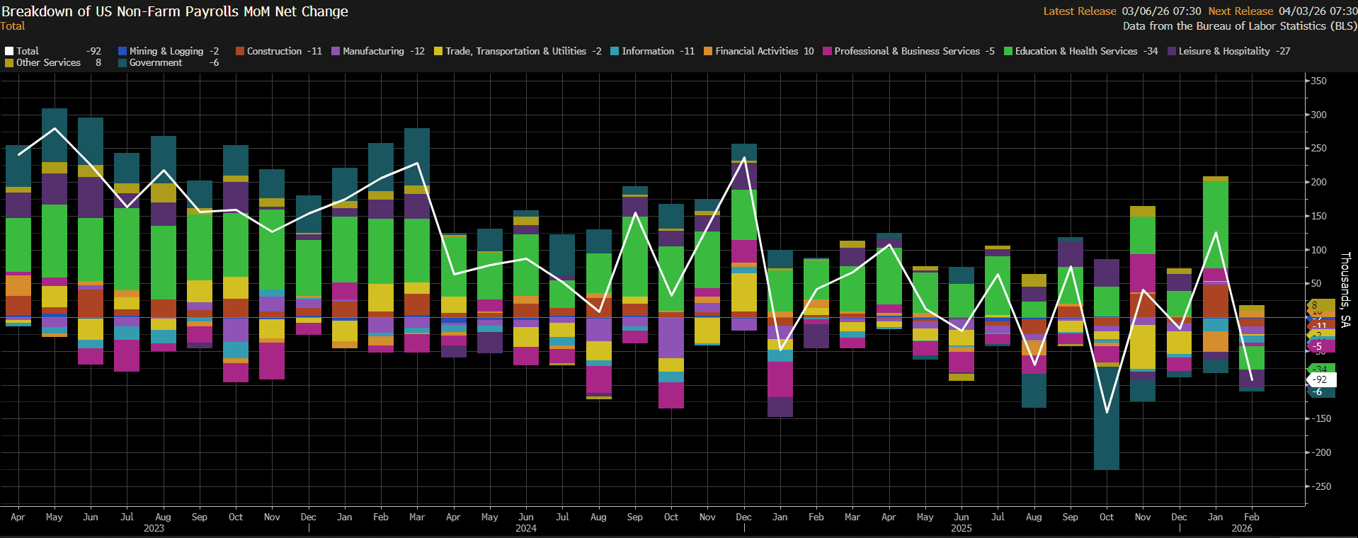Viewport: 1358px width, 538px height.
Task: Click the Bureau of Labor Statistics data source text
Action: click(x=1239, y=26)
